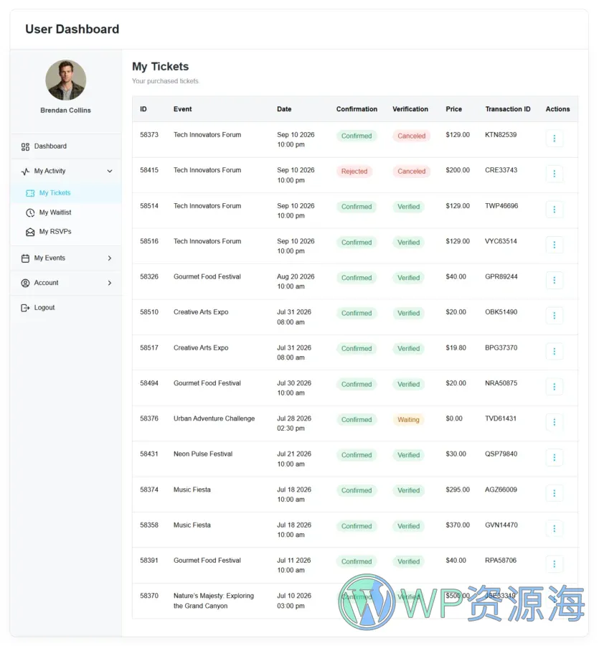Log out via Logout link
Screen dimensions: 599x646
[66, 308]
